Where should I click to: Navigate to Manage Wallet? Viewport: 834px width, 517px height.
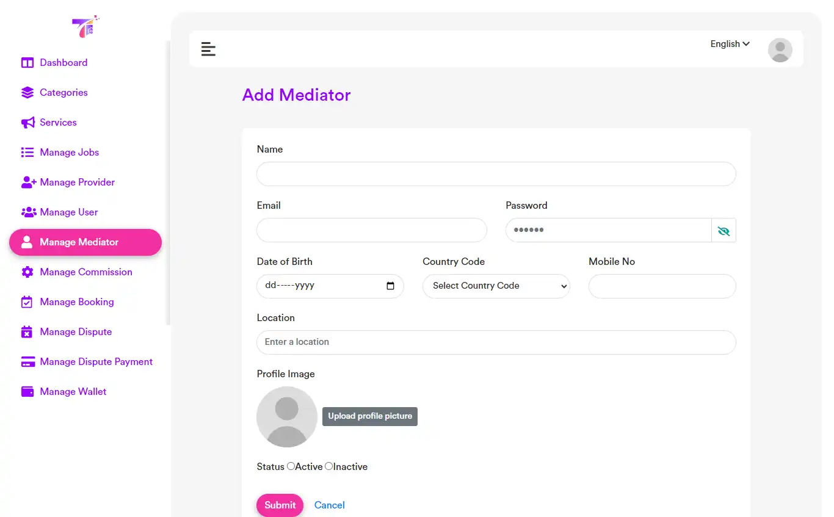pos(27,391)
